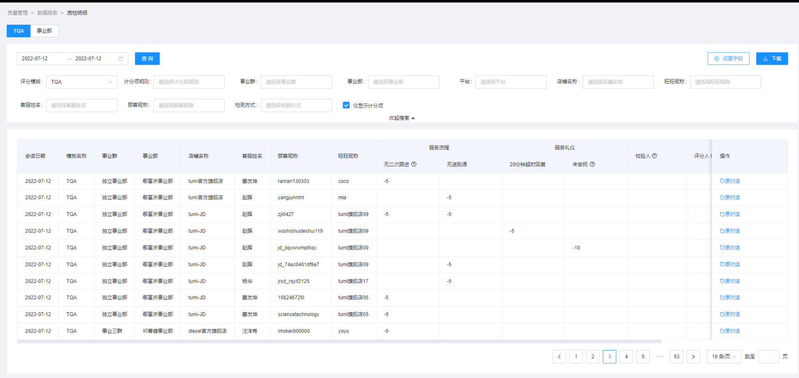The height and width of the screenshot is (378, 799).
Task: Open the 顾客昵称 filter dropdown
Action: (189, 105)
